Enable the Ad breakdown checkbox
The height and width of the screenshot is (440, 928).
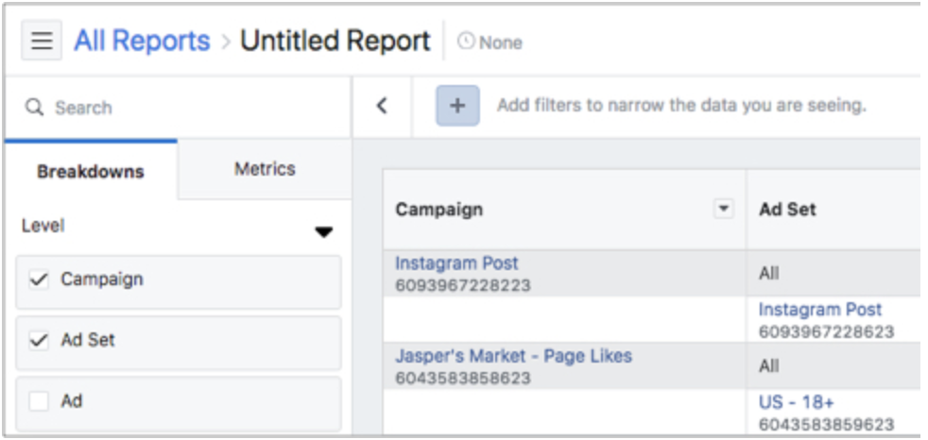click(x=39, y=401)
